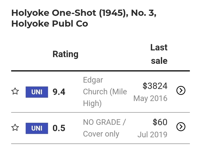Open details arrow for the $3824 sale
Viewport: 201px width, 157px height.
pos(181,90)
